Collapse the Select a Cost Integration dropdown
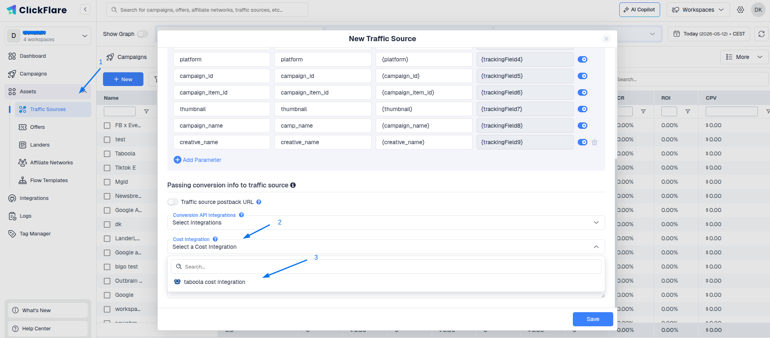 [x=386, y=247]
